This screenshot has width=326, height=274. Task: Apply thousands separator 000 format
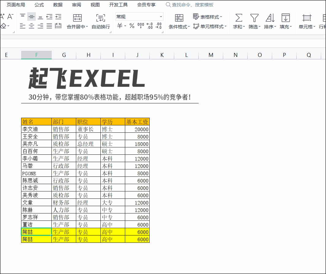click(x=141, y=26)
